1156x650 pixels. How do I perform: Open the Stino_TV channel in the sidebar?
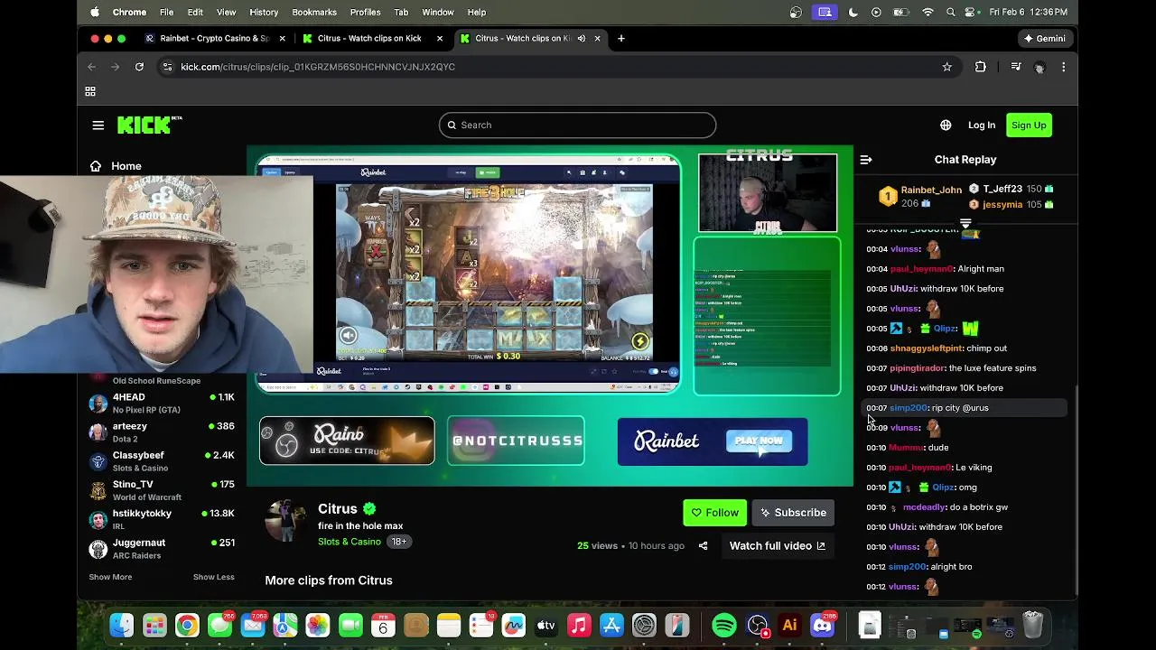[x=162, y=490]
